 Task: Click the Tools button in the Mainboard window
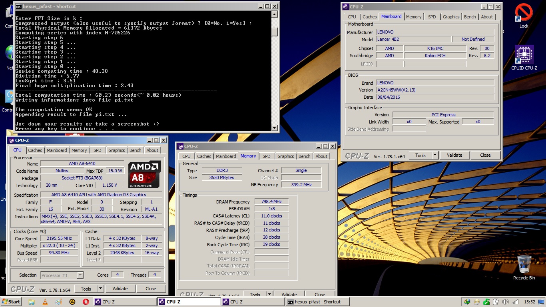[x=420, y=155]
